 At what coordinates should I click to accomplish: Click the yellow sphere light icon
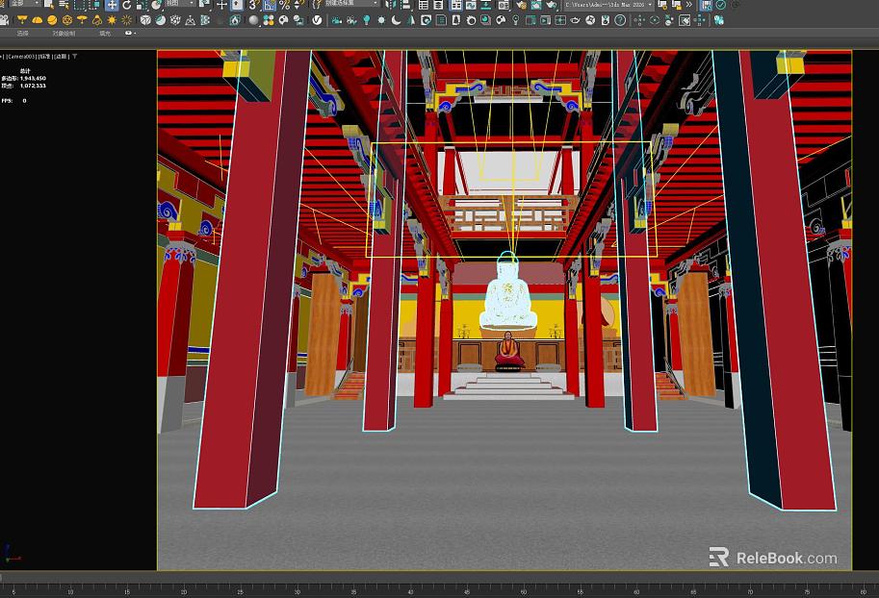52,20
